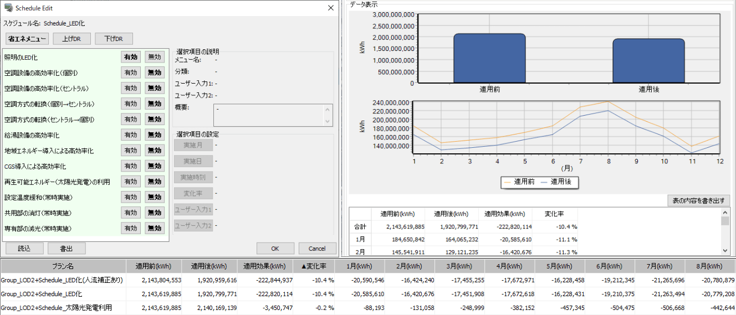Click the 適用後 bar in chart
Viewport: 736px width, 315px height.
648,61
